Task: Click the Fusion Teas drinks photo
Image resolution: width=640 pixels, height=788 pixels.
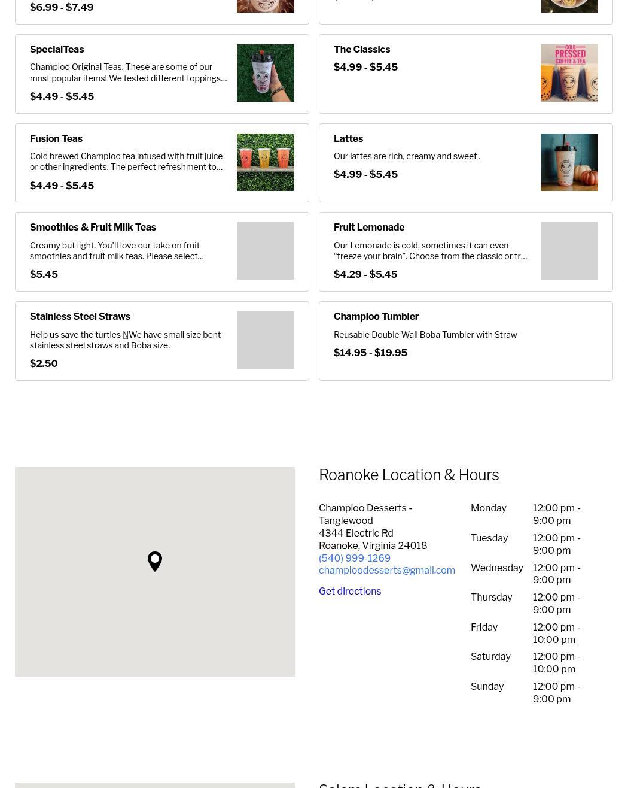Action: (x=265, y=162)
